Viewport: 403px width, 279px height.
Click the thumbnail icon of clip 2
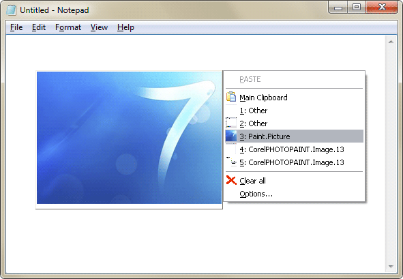click(x=231, y=123)
